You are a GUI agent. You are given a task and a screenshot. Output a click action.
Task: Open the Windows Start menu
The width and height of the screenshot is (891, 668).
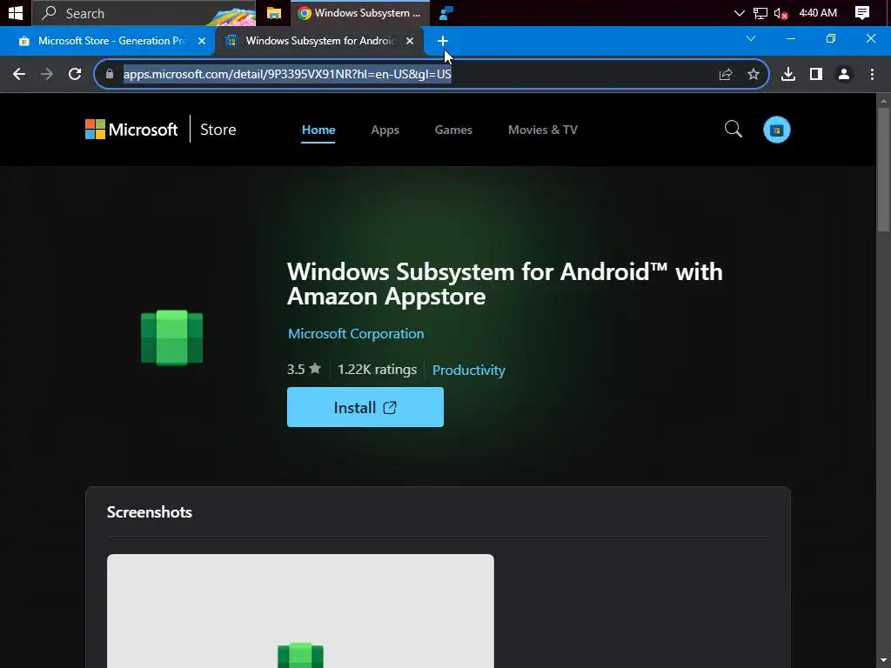(x=16, y=12)
